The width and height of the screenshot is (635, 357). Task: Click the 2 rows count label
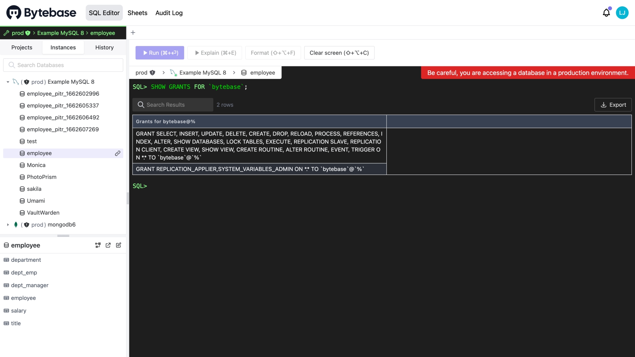click(225, 105)
